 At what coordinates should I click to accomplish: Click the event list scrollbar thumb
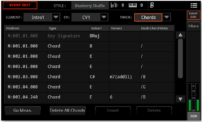tap(180, 58)
